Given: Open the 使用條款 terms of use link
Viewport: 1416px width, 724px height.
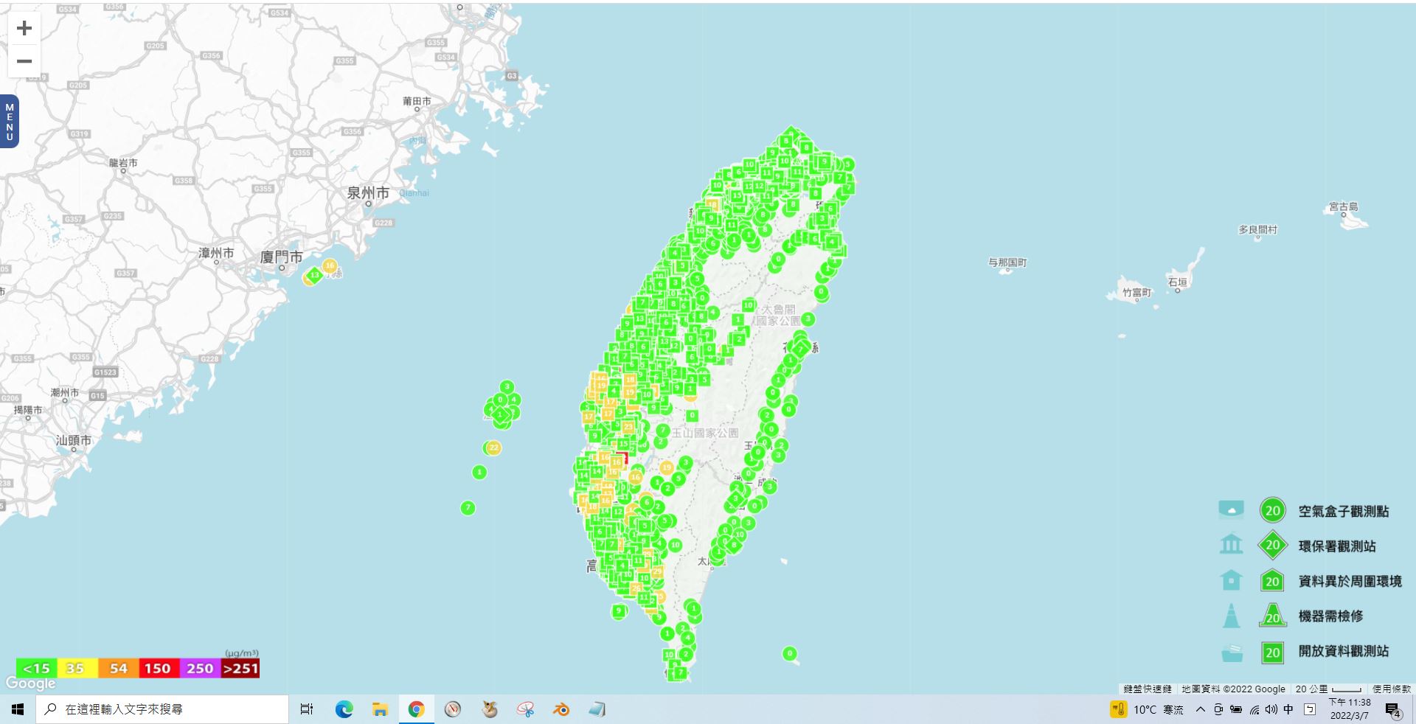Looking at the screenshot, I should (1391, 689).
